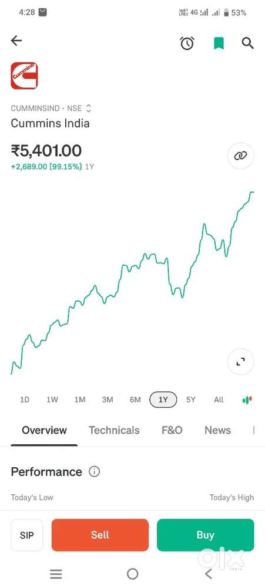Expand chart to fullscreen

(241, 362)
